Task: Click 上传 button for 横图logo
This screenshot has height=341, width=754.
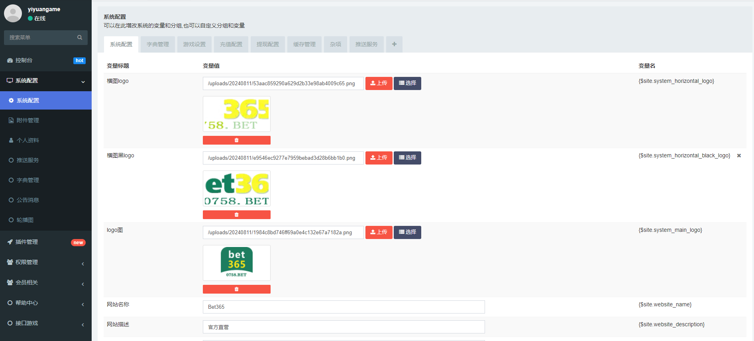Action: [379, 83]
